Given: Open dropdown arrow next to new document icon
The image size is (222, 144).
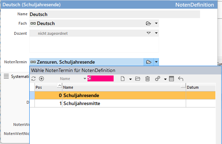Looking at the screenshot, I should pyautogui.click(x=130, y=79).
